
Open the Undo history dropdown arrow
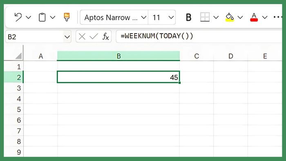click(29, 17)
